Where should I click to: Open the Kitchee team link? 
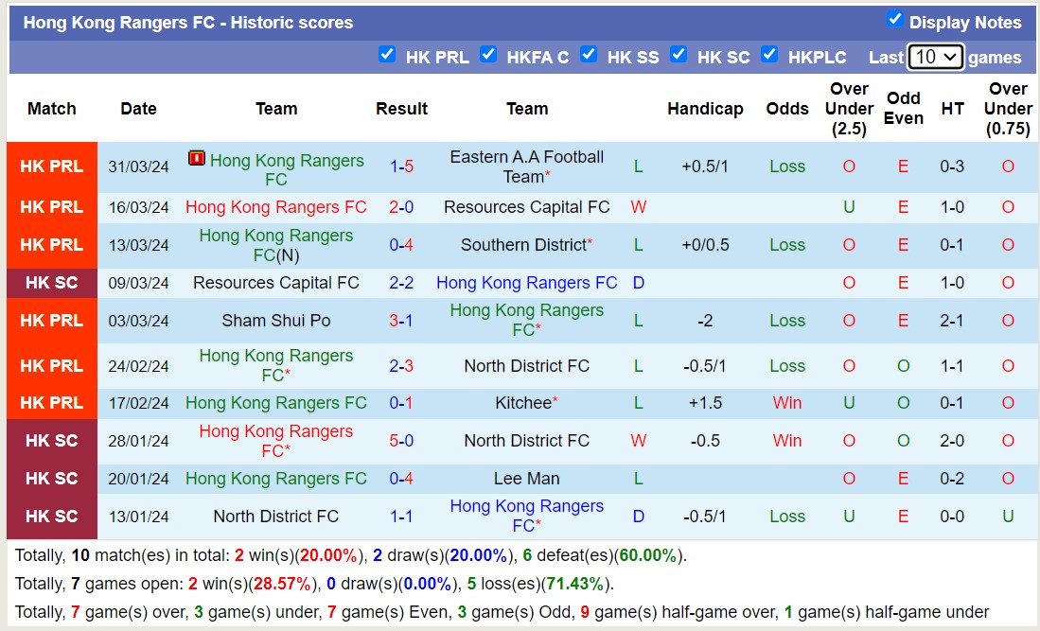coord(522,403)
